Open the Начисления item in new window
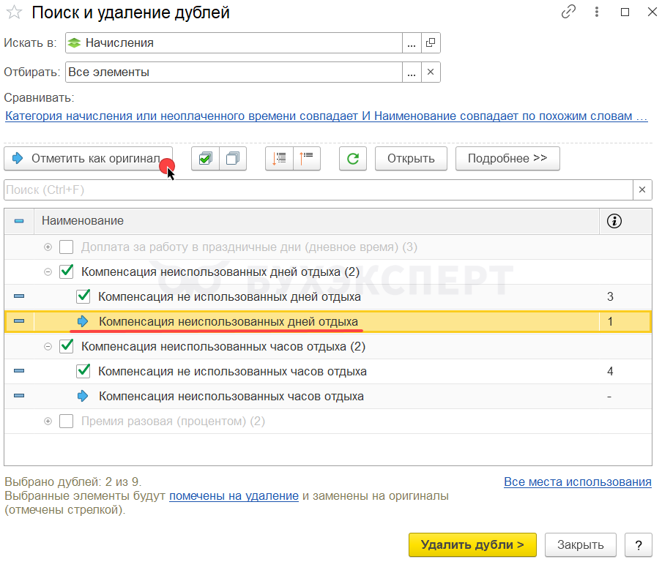This screenshot has height=562, width=662. click(x=431, y=43)
